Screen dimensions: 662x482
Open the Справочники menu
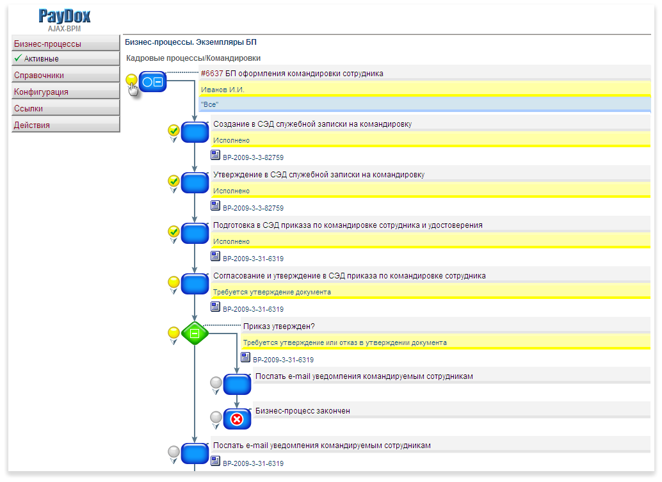point(66,75)
